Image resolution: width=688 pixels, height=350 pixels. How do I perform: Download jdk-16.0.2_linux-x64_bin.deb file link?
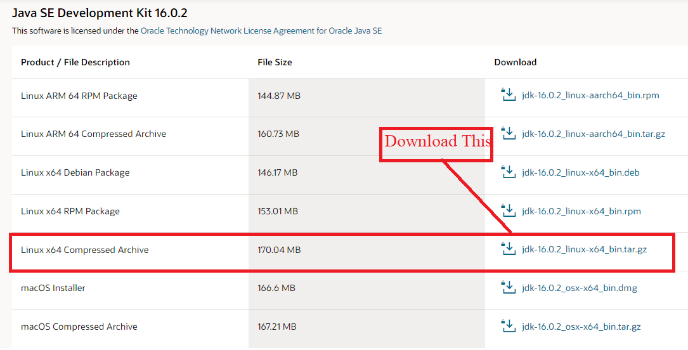pos(580,173)
